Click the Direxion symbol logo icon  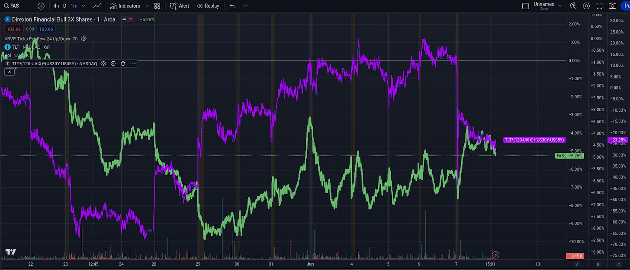[8, 19]
